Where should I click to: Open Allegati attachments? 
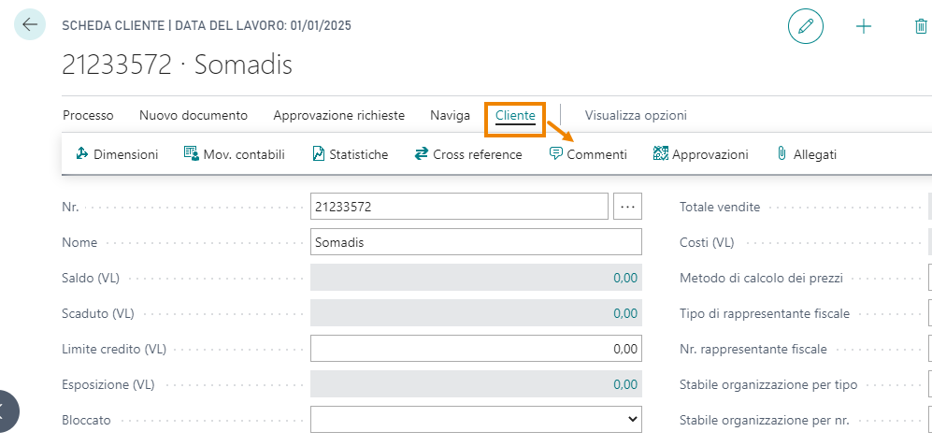(807, 154)
